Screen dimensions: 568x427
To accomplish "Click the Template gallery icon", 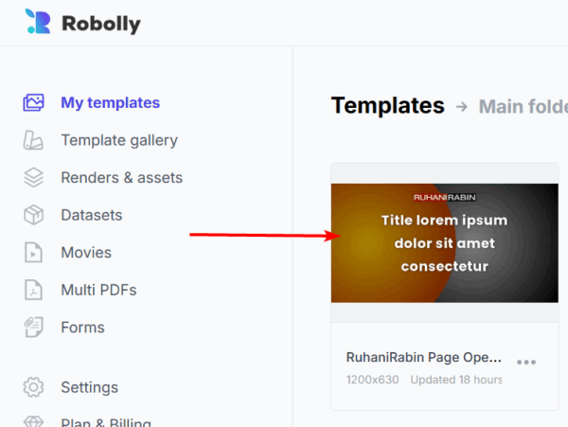I will pos(34,140).
